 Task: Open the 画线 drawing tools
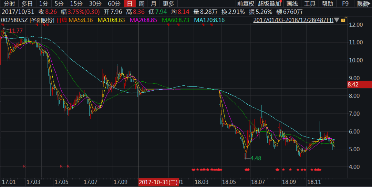coord(292,4)
